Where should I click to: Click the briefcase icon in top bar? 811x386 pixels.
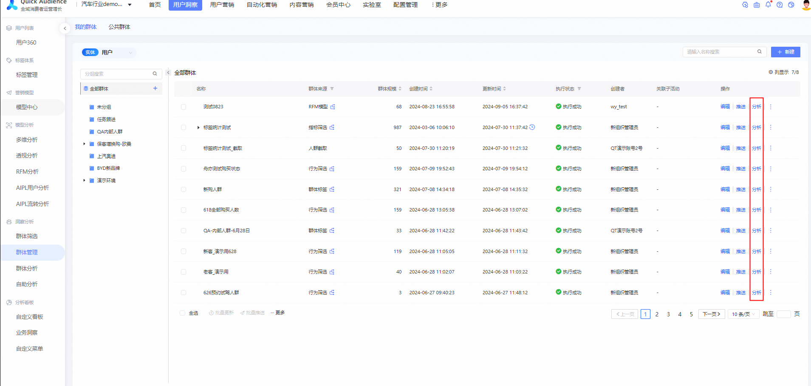(757, 5)
